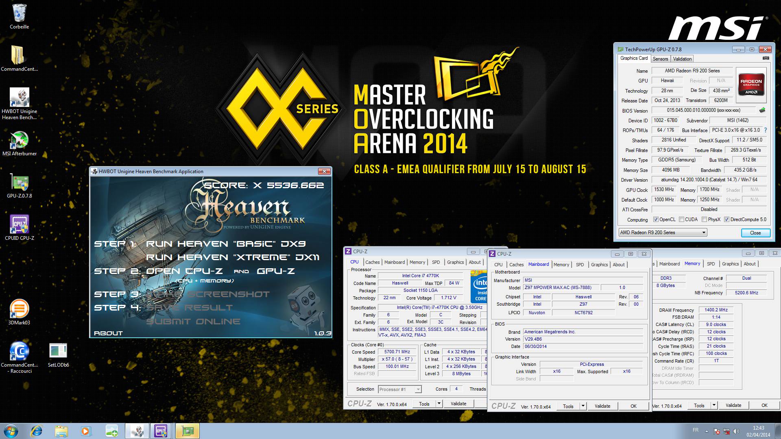Select the CPU-Z taskbar button

click(x=161, y=431)
